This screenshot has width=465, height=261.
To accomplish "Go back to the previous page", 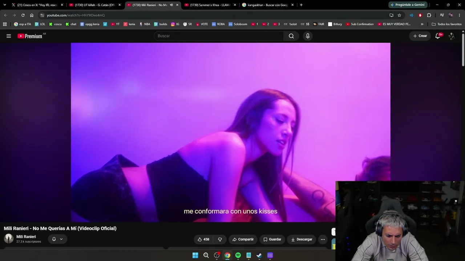I will click(5, 15).
